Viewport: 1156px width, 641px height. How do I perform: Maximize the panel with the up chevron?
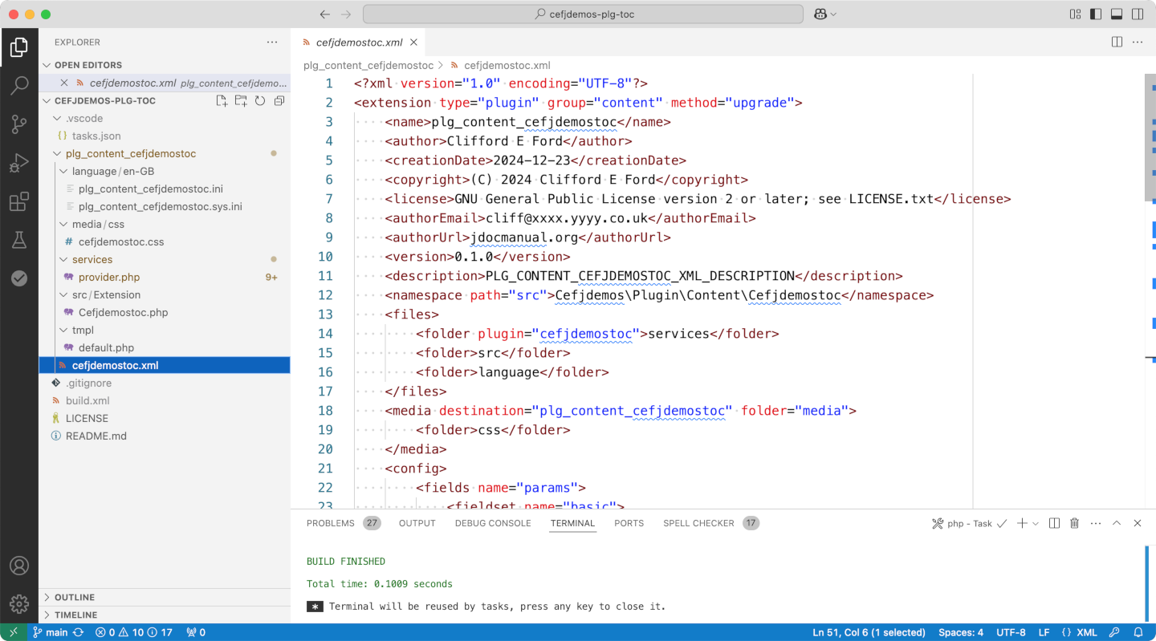click(x=1117, y=523)
